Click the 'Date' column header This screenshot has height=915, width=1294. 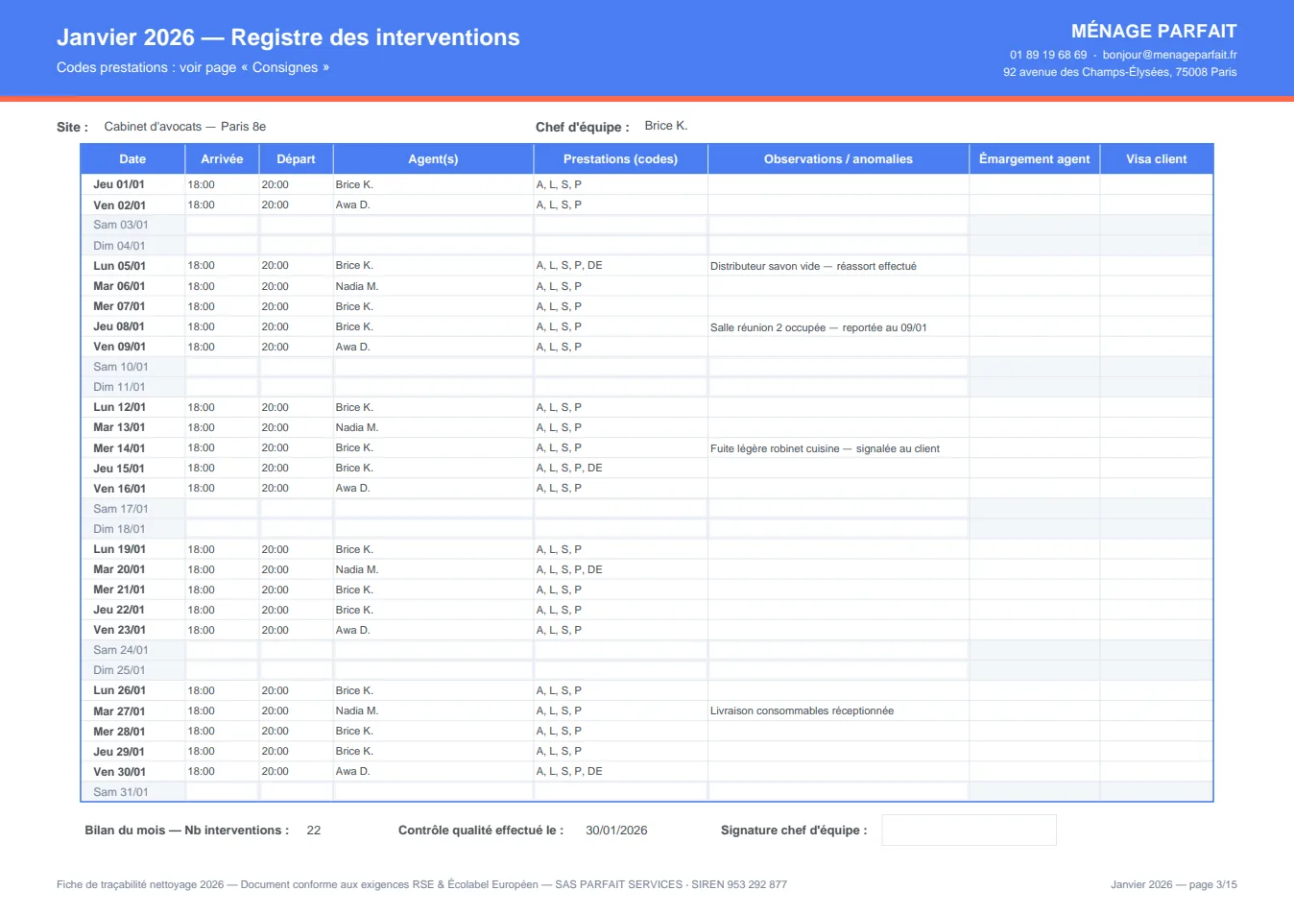point(132,159)
